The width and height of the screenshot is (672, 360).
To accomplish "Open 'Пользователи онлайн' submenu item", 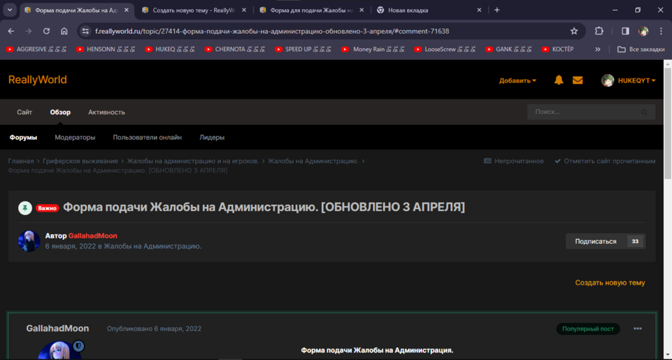I will click(147, 138).
